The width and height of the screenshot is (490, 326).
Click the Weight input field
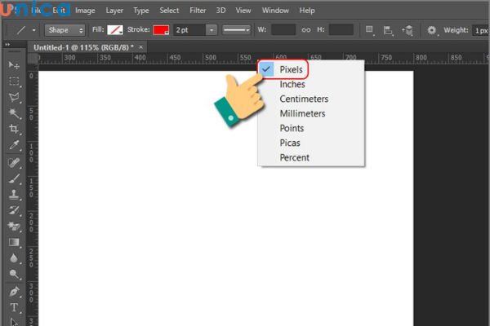point(480,30)
